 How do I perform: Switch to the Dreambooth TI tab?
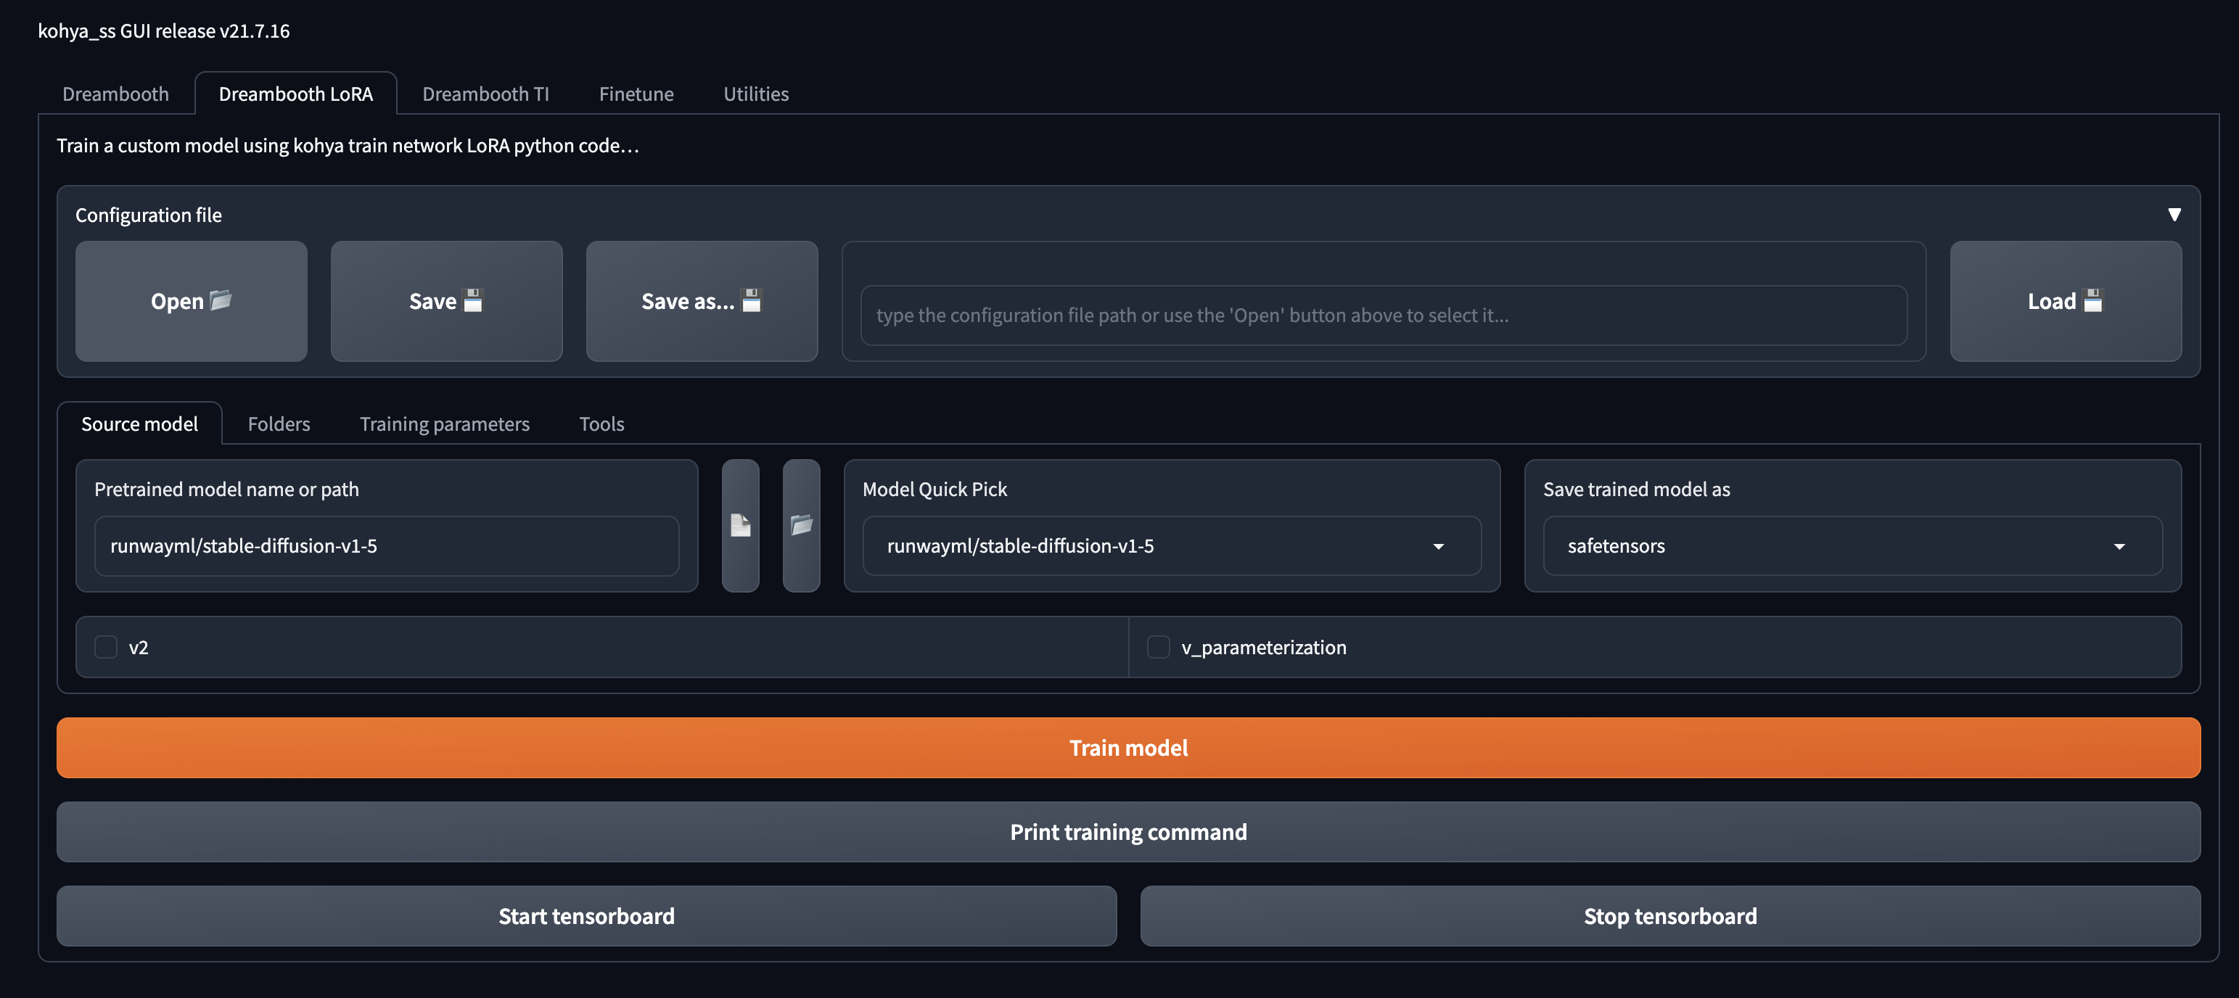point(485,93)
